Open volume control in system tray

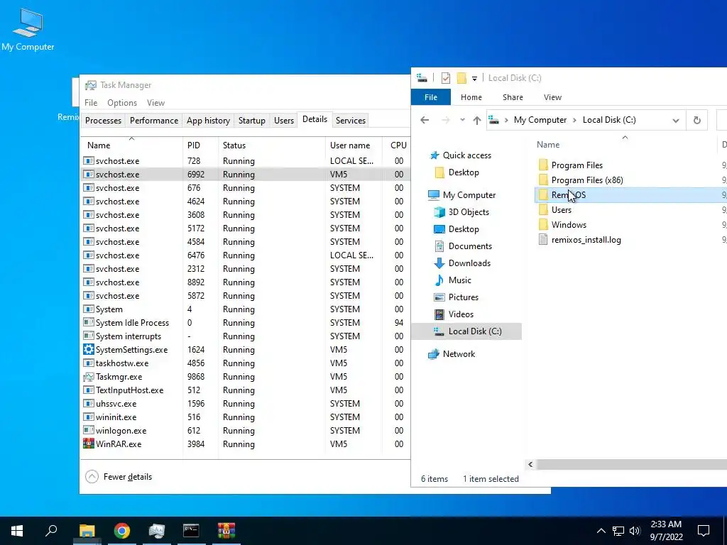(x=635, y=531)
